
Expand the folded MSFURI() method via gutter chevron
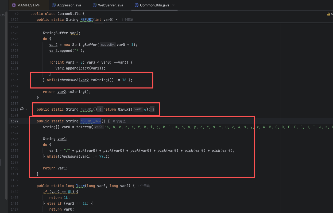[x=26, y=109]
